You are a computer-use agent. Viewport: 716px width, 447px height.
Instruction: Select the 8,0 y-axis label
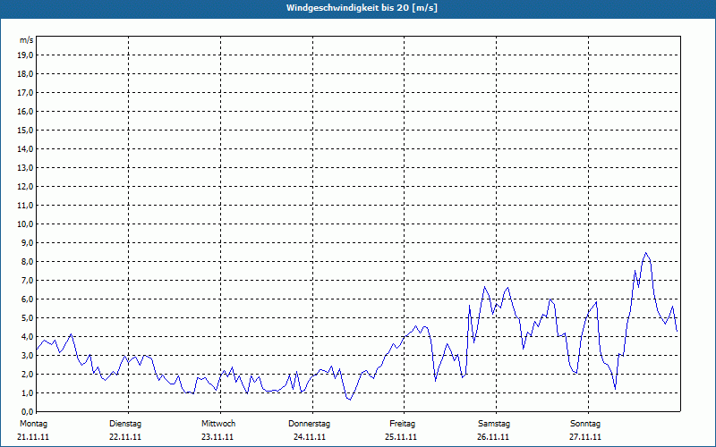click(x=27, y=261)
